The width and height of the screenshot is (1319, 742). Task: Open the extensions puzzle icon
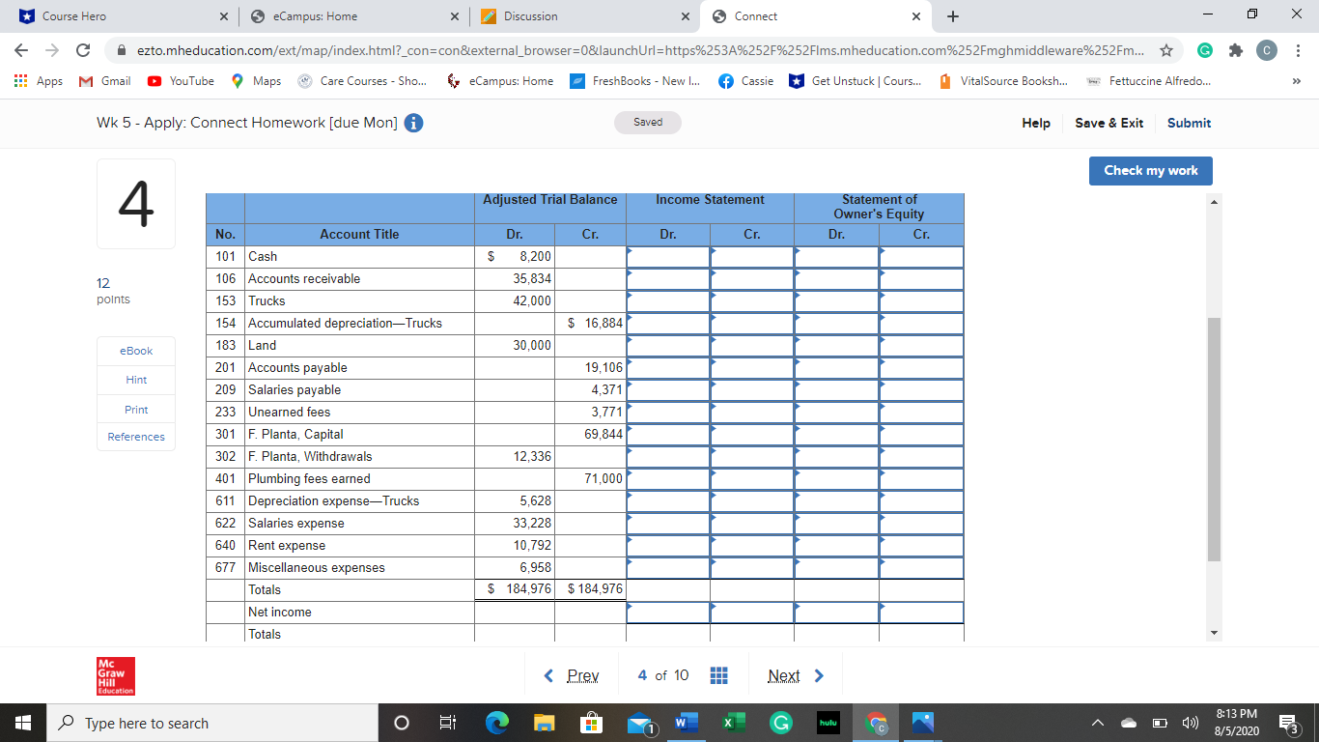coord(1235,49)
